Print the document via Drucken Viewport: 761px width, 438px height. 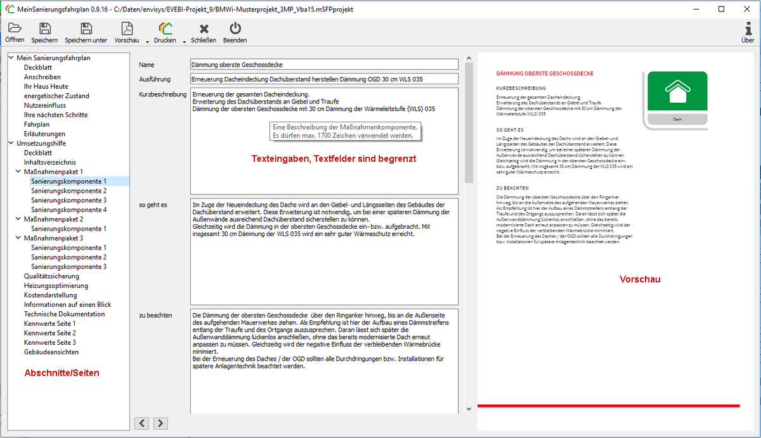pyautogui.click(x=165, y=33)
